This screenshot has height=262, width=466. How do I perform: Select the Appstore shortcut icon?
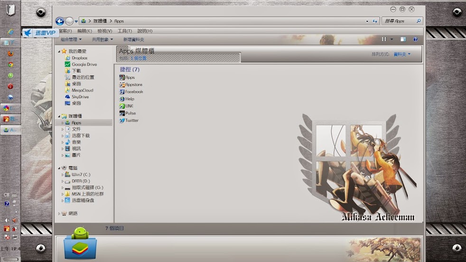[x=122, y=84]
